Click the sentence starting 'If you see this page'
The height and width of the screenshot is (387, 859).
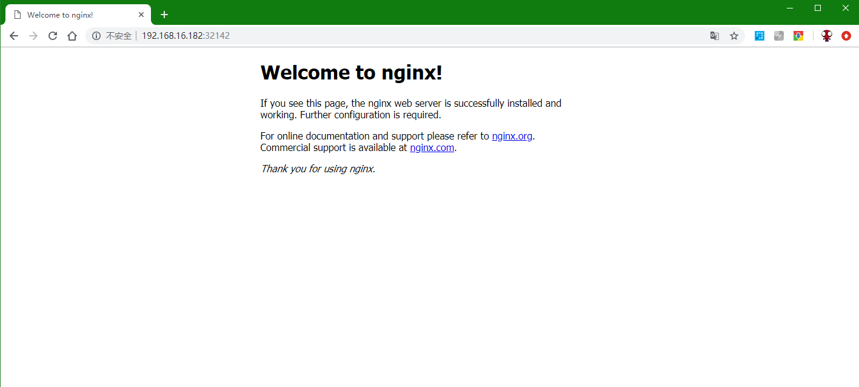(411, 109)
